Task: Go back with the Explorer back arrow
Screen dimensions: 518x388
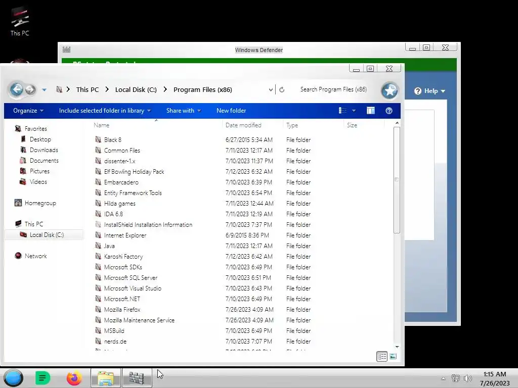Action: (x=17, y=89)
